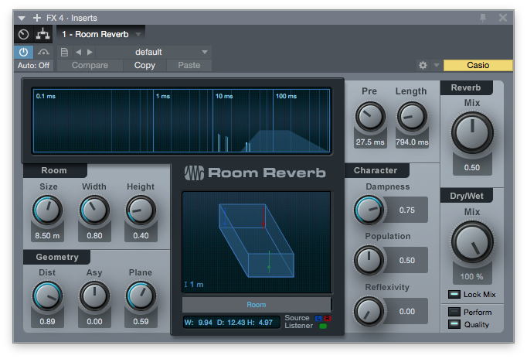Click the Casio sidechain field
This screenshot has height=359, width=527.
pyautogui.click(x=478, y=66)
